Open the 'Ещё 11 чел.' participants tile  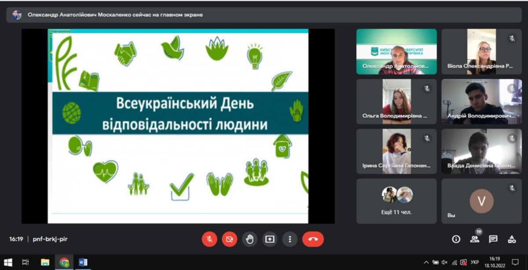tap(396, 201)
